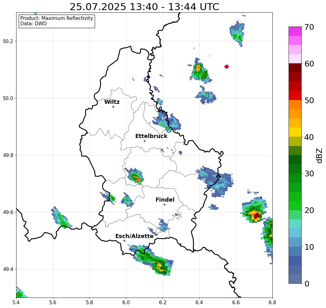
Task: Click the Ettelbruck city label
Action: [x=151, y=136]
